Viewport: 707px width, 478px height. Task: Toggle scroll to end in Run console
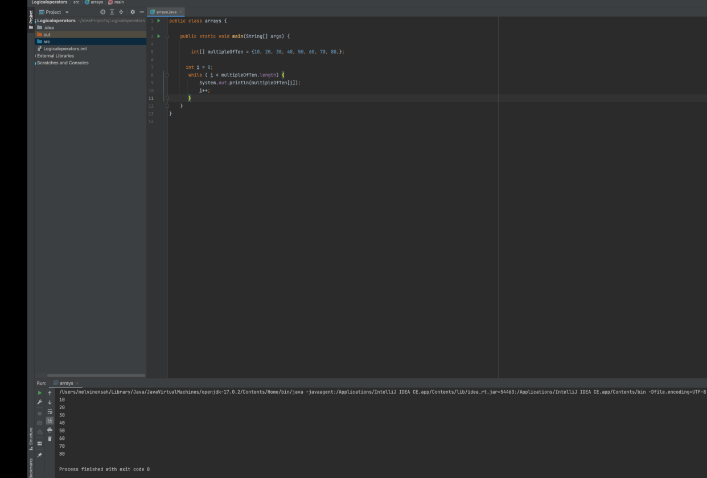point(50,420)
